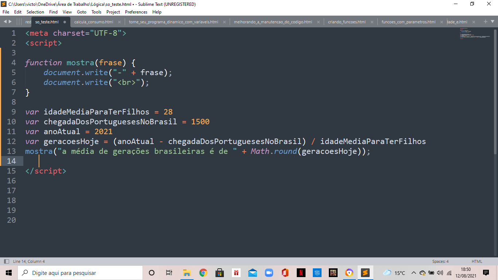The width and height of the screenshot is (498, 280).
Task: Open the notification center icon
Action: click(x=486, y=273)
